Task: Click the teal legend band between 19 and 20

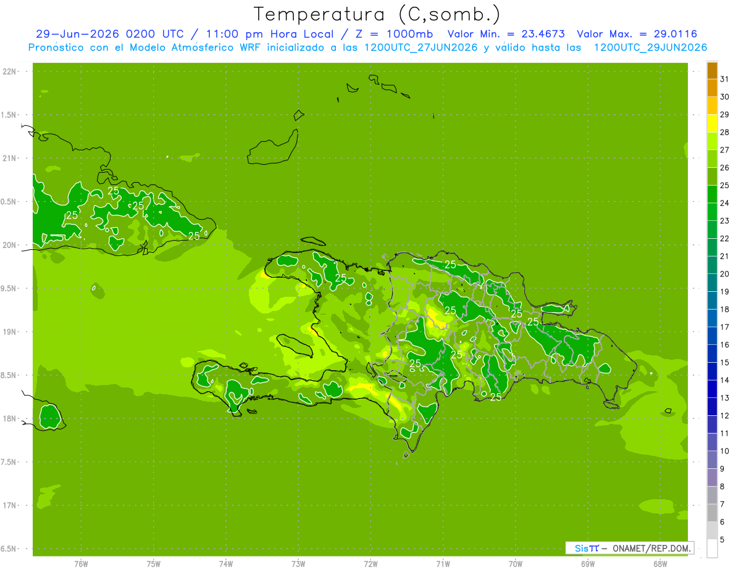Action: tap(712, 283)
